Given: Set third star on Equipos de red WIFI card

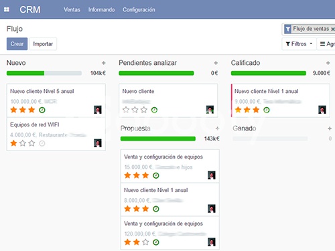Looking at the screenshot, I should 31,143.
